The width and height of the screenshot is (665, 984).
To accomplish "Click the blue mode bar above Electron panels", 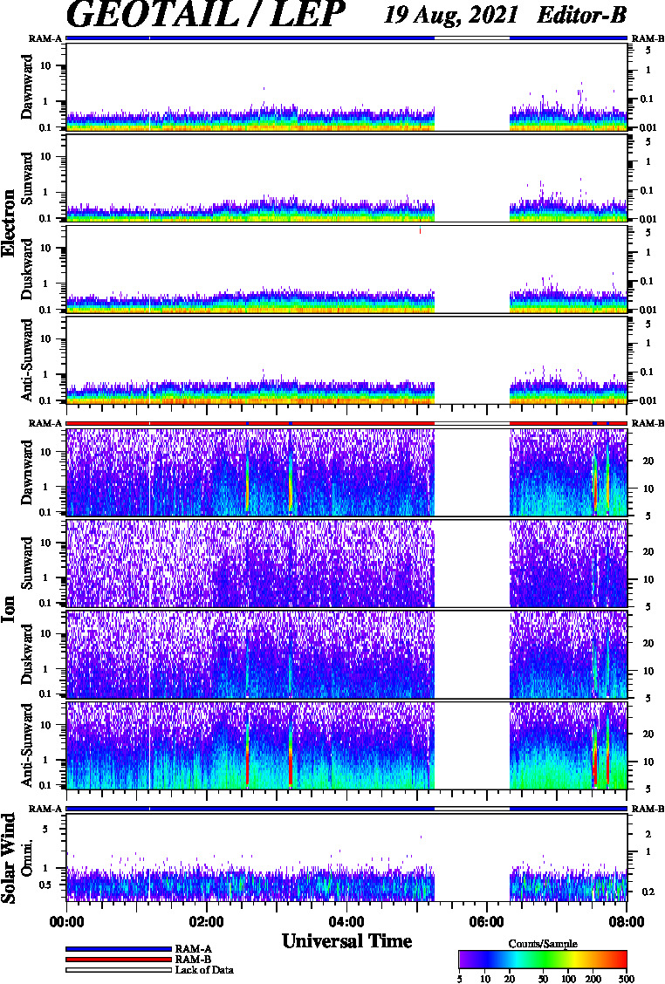I will pyautogui.click(x=346, y=38).
